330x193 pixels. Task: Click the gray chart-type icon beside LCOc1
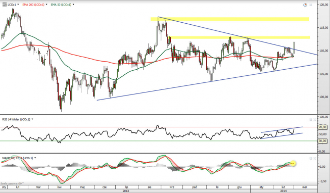click(x=5, y=5)
